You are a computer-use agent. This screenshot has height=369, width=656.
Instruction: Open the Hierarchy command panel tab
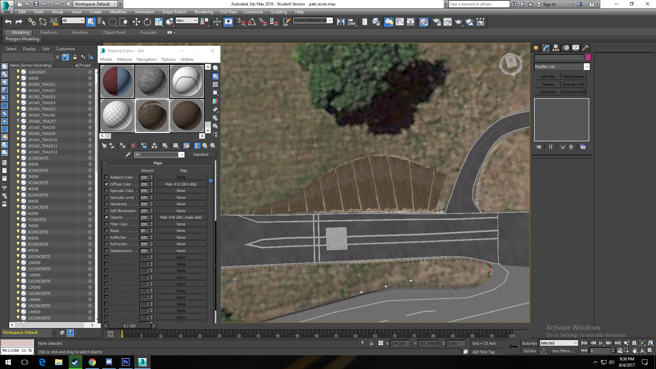click(x=556, y=48)
